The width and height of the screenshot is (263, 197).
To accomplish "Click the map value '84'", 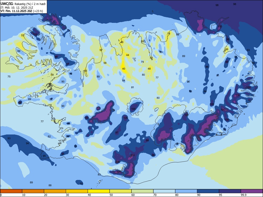I will 124,81.
